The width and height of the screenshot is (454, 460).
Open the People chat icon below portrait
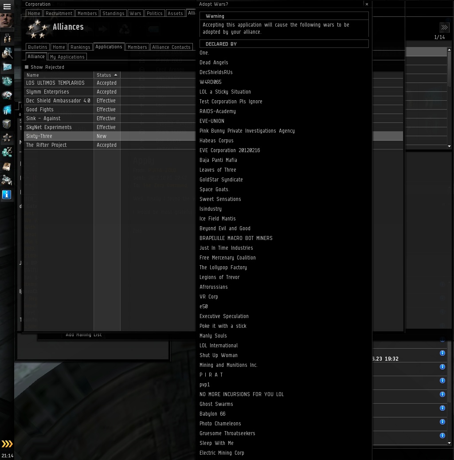coord(7,39)
